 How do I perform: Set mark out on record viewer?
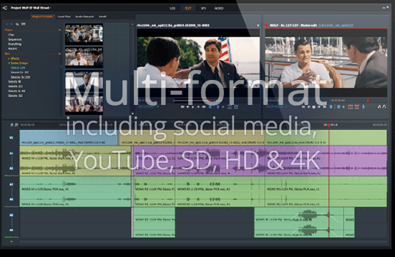coord(339,107)
